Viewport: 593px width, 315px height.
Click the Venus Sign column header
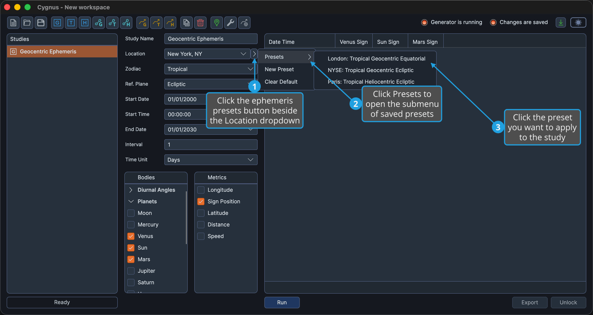tap(354, 42)
